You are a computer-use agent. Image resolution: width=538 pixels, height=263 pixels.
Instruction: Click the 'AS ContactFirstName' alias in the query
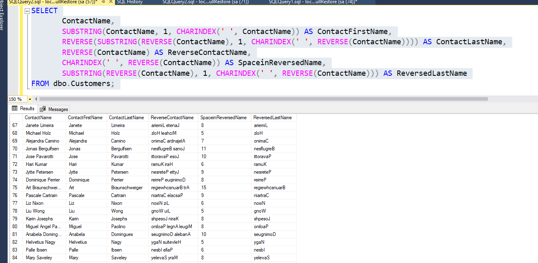[346, 32]
